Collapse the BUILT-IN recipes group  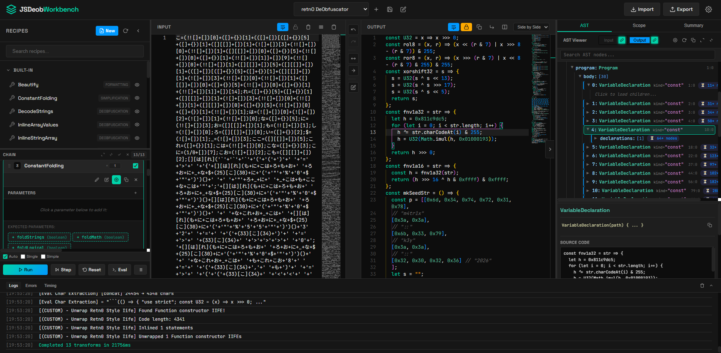click(x=8, y=70)
